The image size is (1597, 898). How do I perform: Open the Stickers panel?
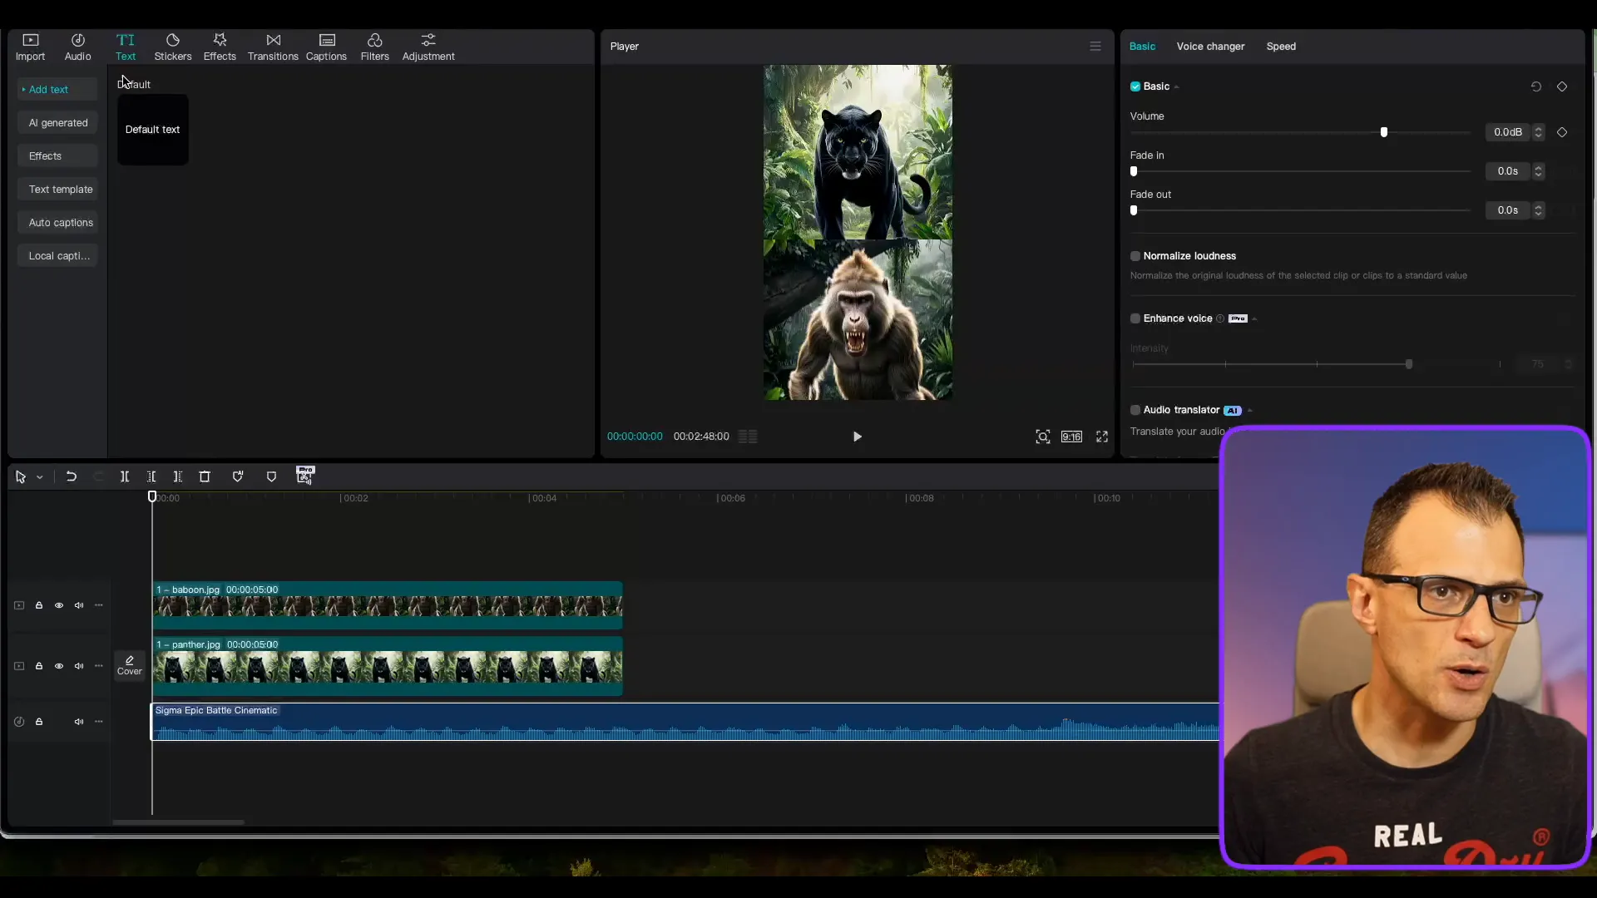tap(173, 47)
